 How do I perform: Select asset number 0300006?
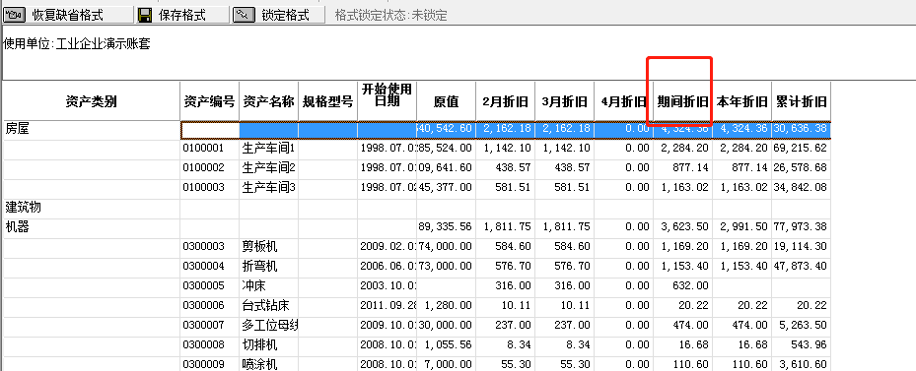point(203,306)
